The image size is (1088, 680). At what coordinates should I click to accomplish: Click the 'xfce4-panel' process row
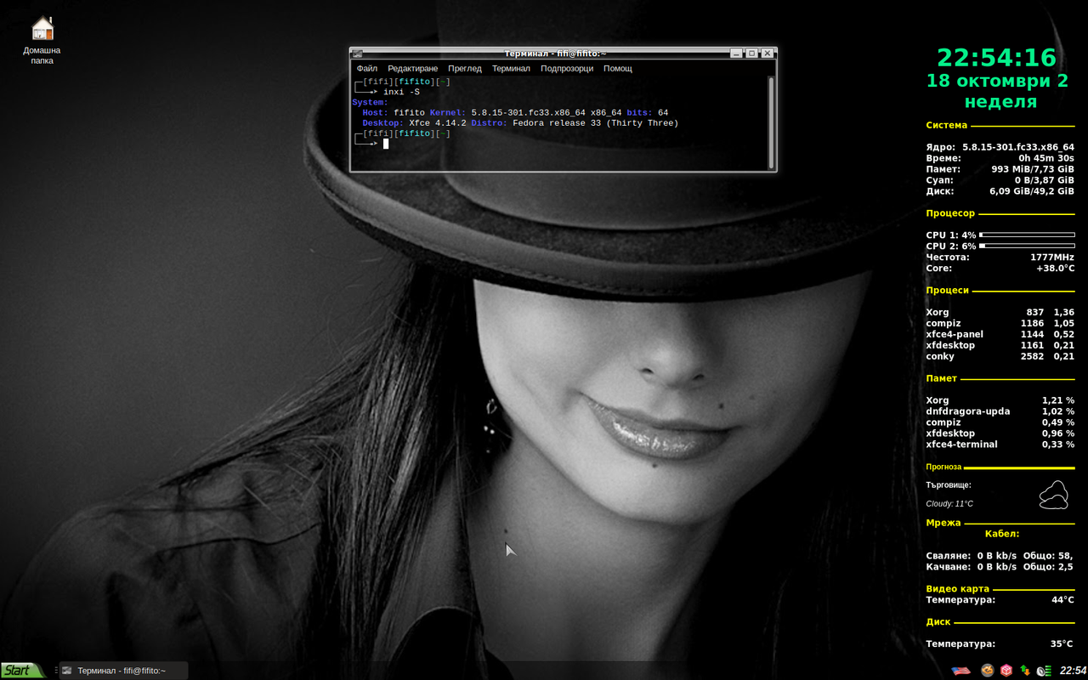pyautogui.click(x=1000, y=334)
